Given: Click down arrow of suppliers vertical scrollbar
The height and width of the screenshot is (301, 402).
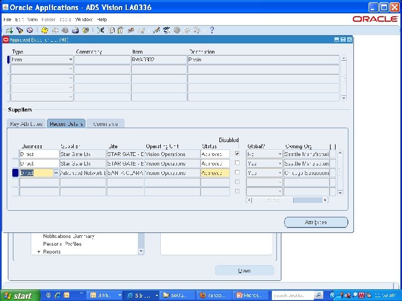Looking at the screenshot, I should [340, 193].
